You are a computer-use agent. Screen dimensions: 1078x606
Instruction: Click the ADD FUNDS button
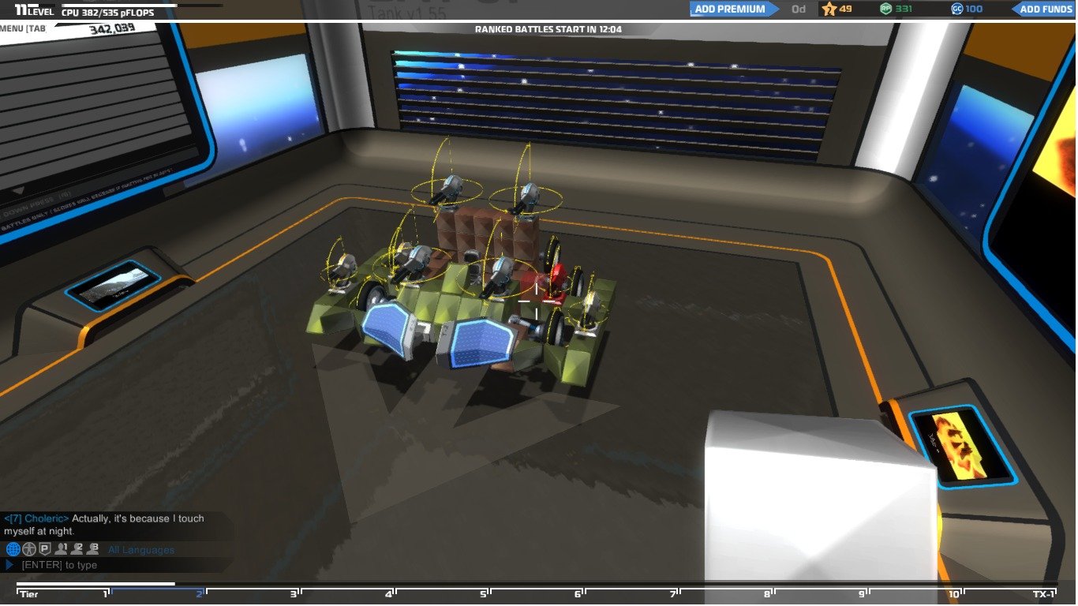point(1045,9)
